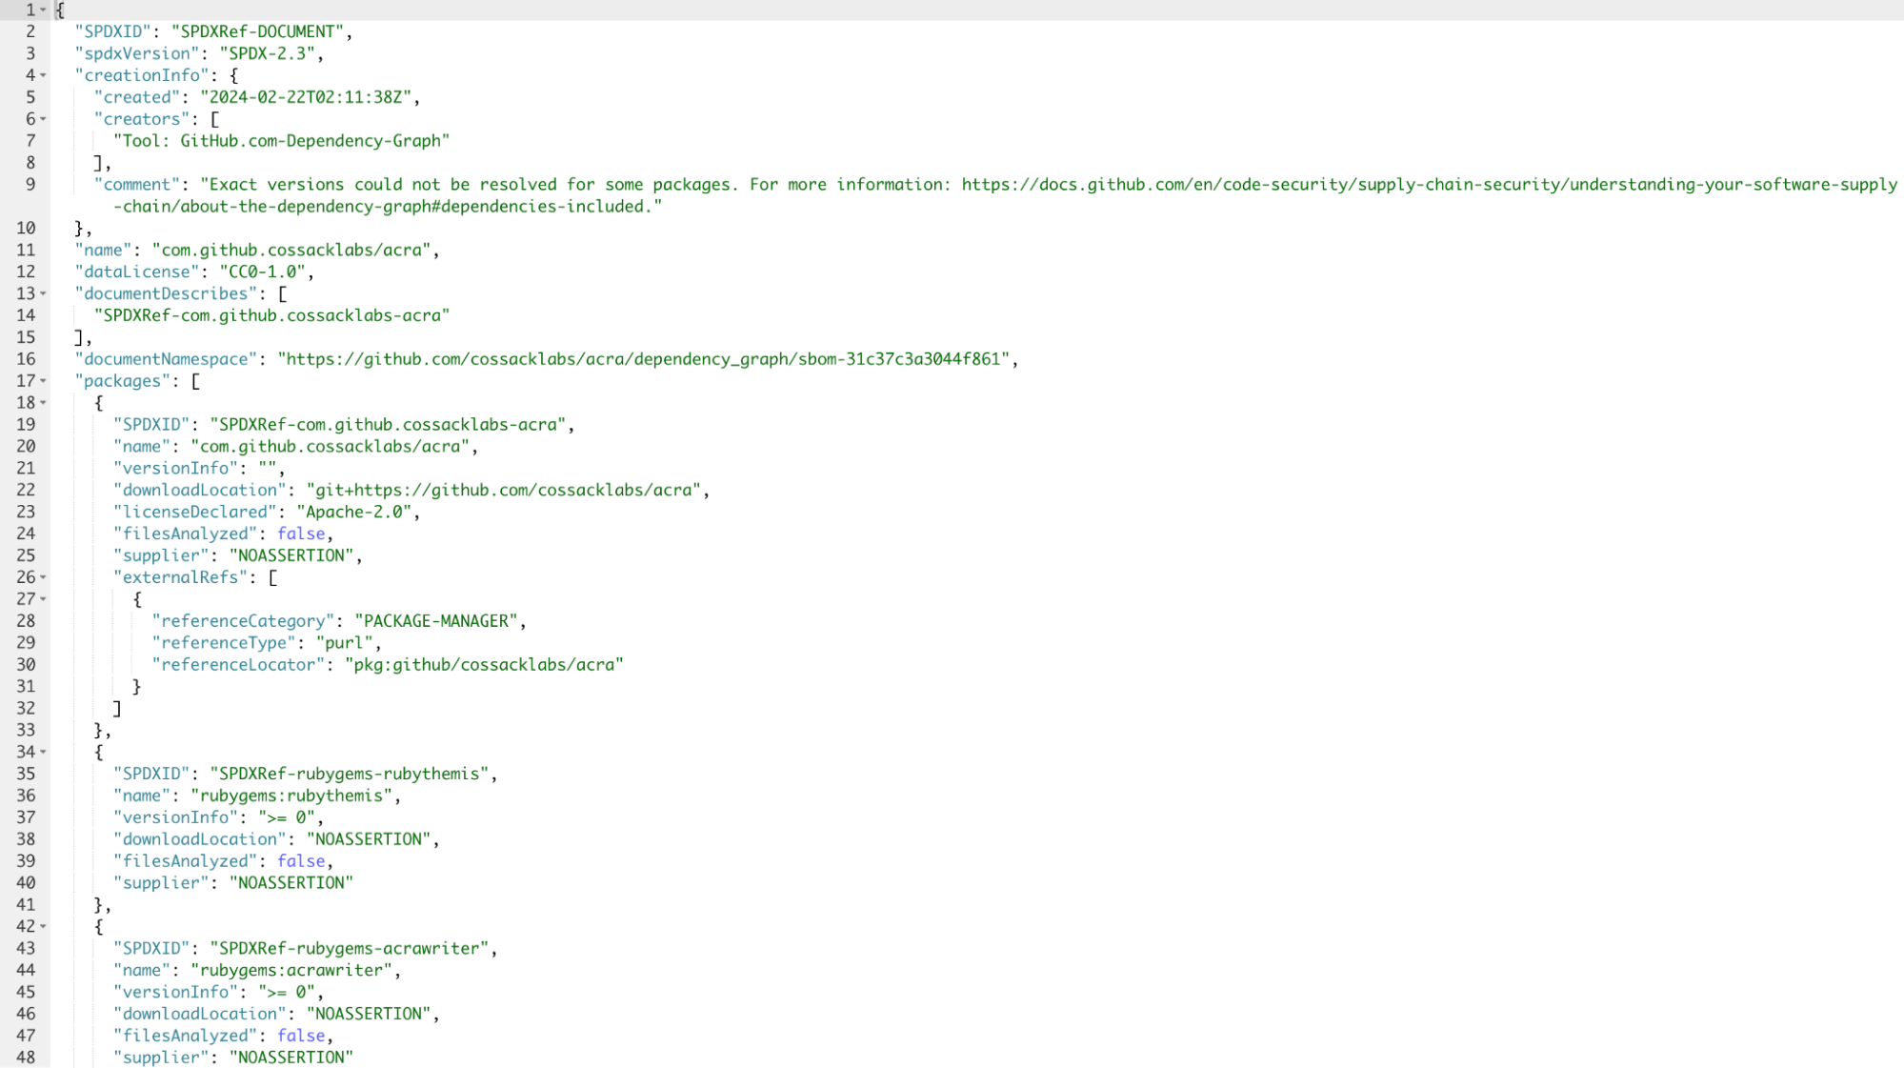Viewport: 1904px width, 1068px height.
Task: Click the ">= 0" versionInfo on line 45
Action: [287, 992]
